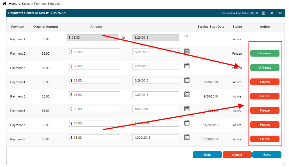Image resolution: width=289 pixels, height=167 pixels.
Task: Open calendar picker for Payment 3 date
Action: click(187, 66)
